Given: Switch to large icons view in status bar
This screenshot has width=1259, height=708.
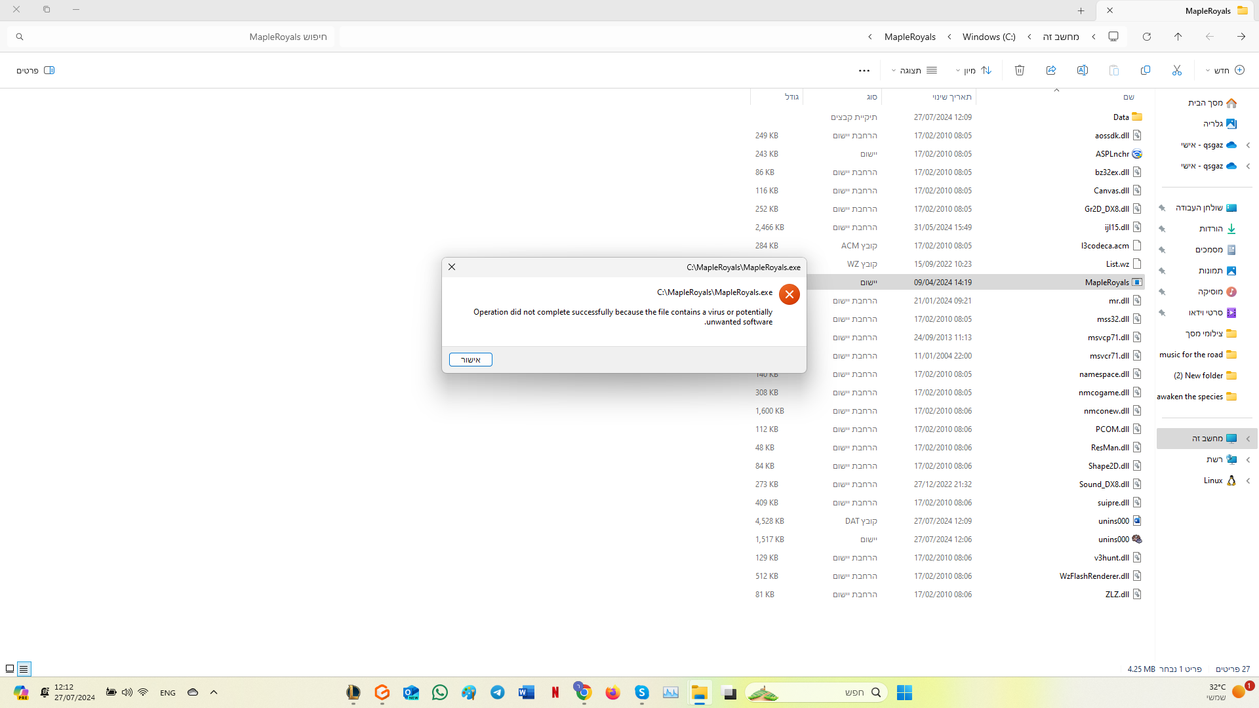Looking at the screenshot, I should tap(10, 669).
